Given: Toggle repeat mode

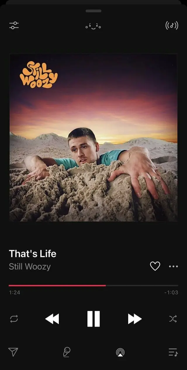Looking at the screenshot, I should (14, 319).
